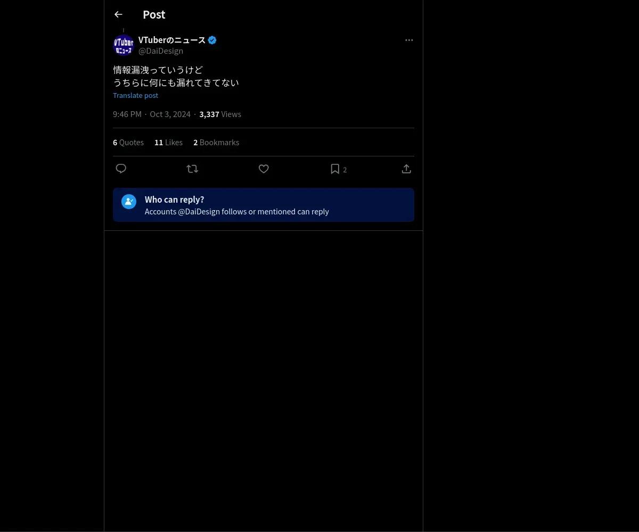This screenshot has width=639, height=532.
Task: Click the Repost arrows icon
Action: click(192, 169)
